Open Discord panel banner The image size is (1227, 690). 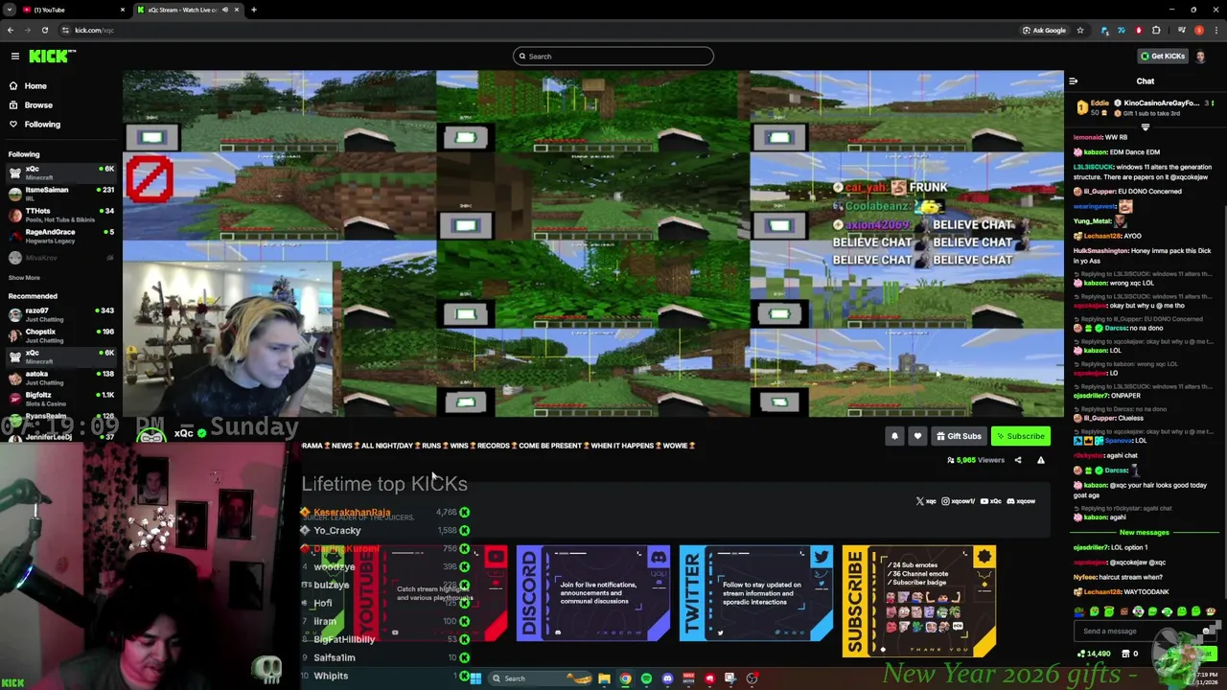(x=593, y=593)
